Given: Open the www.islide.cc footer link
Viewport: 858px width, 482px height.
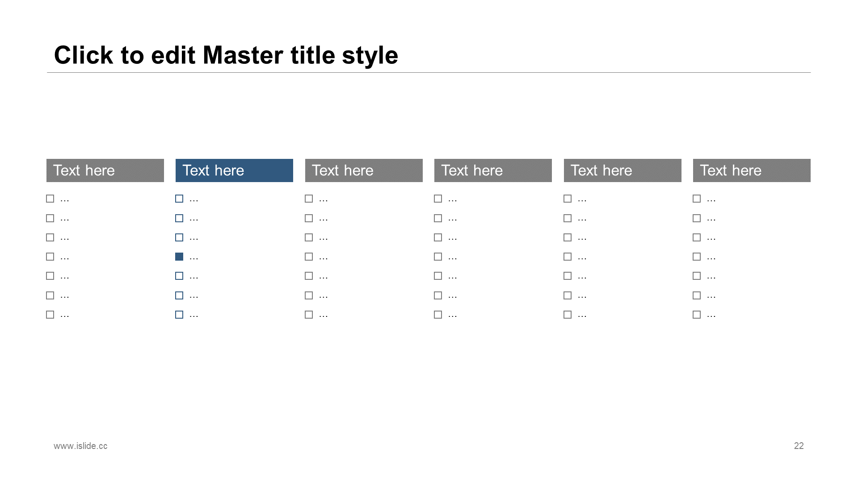Looking at the screenshot, I should point(80,446).
